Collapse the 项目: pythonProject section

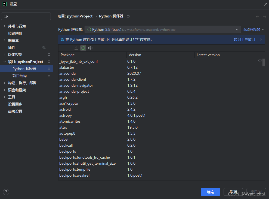click(4, 62)
